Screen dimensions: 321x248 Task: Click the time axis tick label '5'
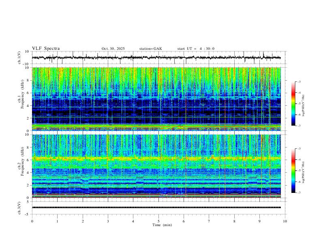[x=158, y=221]
